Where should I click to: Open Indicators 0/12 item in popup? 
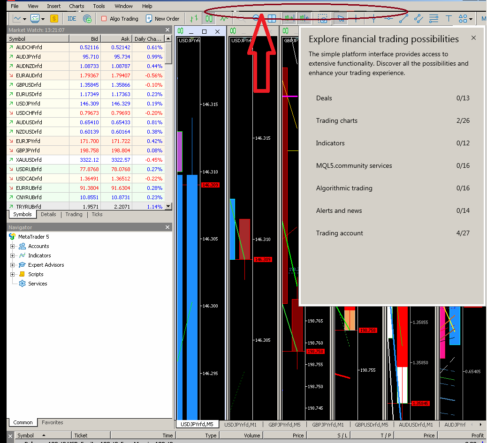[393, 143]
